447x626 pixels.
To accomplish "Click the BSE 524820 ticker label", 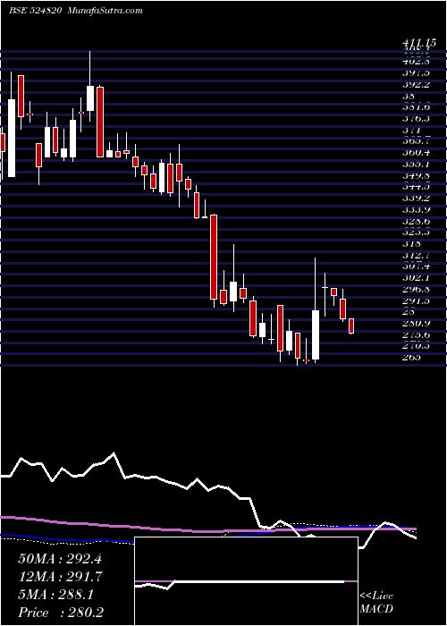I will (34, 11).
